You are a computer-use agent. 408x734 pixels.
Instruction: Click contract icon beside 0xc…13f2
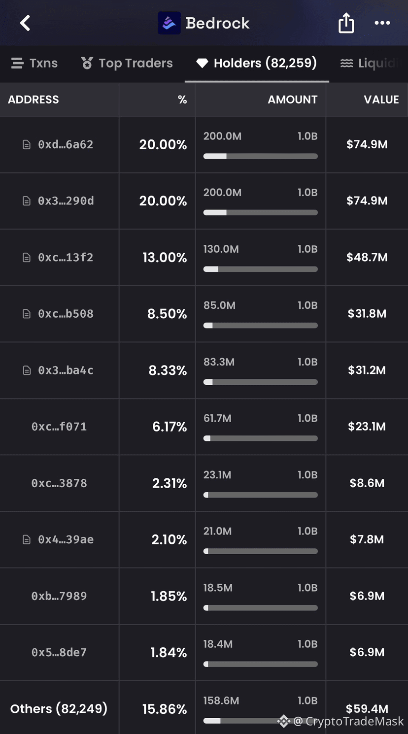[x=27, y=258]
